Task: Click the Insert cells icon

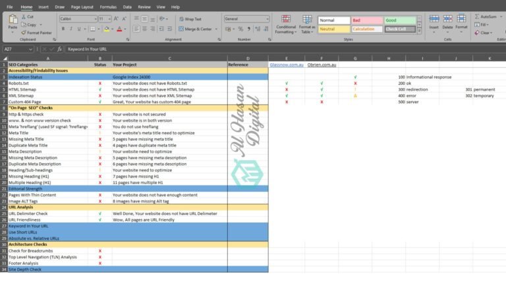Action: click(x=434, y=23)
